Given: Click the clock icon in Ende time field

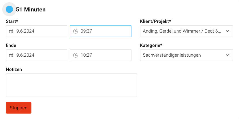Looking at the screenshot, I should click(76, 55).
